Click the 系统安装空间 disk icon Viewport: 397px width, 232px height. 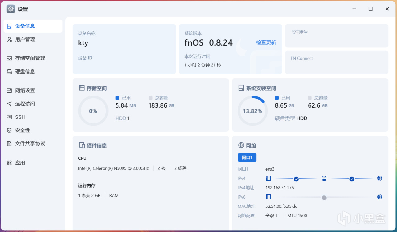(x=241, y=88)
